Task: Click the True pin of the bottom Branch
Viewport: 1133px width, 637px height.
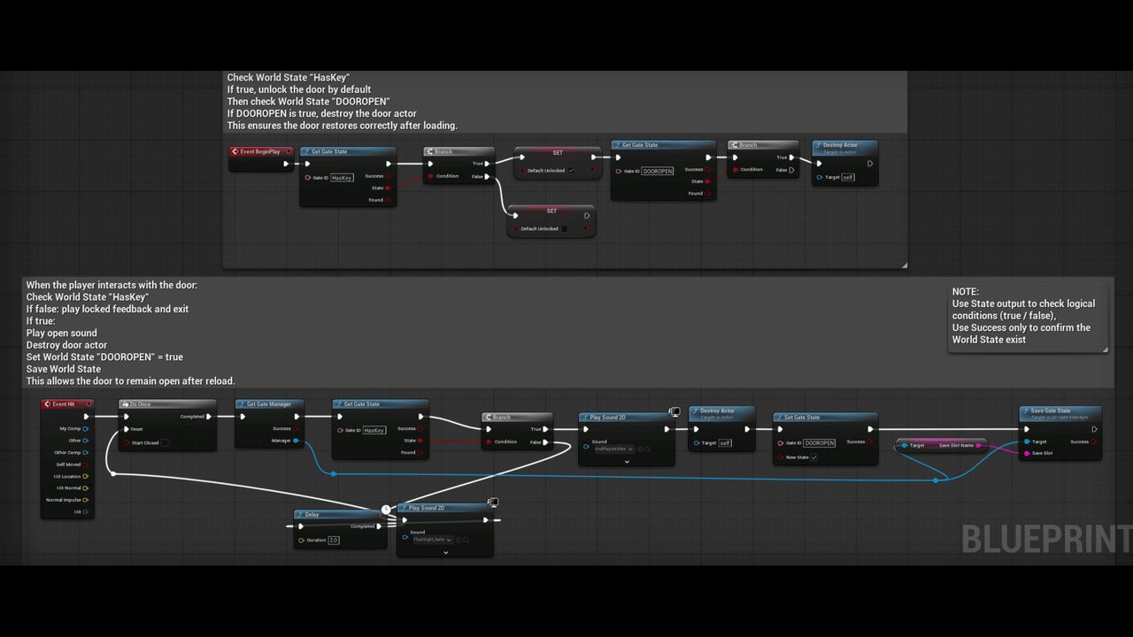Action: tap(545, 429)
